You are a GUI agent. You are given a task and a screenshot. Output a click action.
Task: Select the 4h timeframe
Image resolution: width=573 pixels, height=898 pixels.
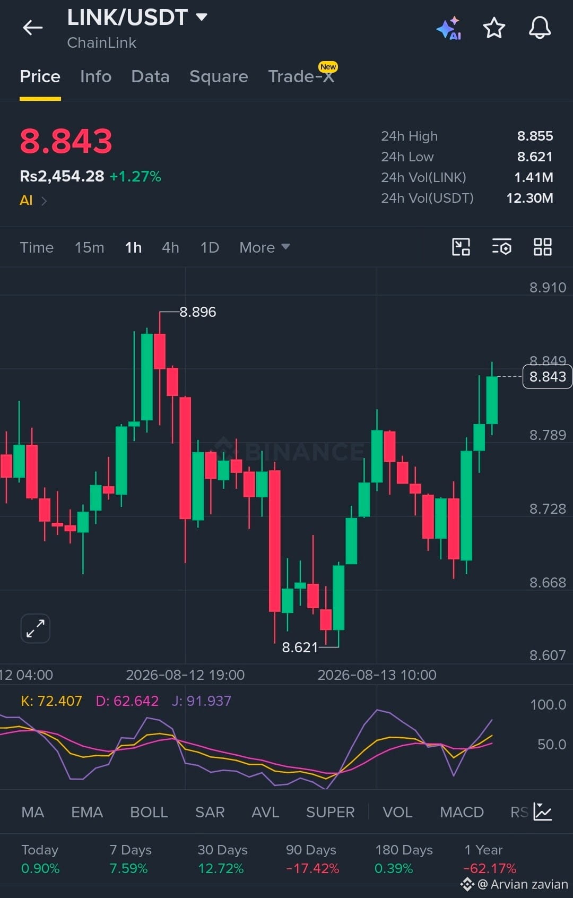(x=170, y=247)
